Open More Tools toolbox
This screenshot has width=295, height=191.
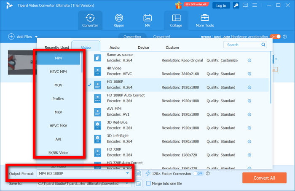pos(205,20)
